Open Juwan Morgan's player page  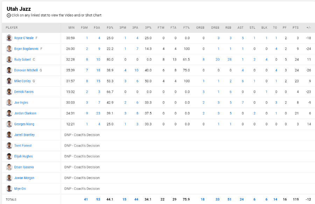[24, 178]
